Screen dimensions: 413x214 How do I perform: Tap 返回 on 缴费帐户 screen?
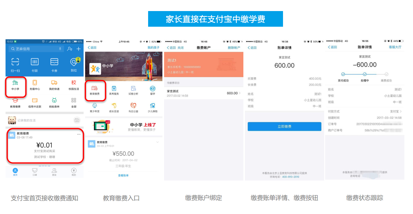pyautogui.click(x=171, y=48)
